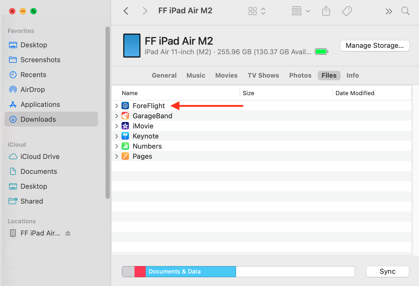Open Screenshots folder in sidebar
The image size is (419, 286).
coord(51,60)
